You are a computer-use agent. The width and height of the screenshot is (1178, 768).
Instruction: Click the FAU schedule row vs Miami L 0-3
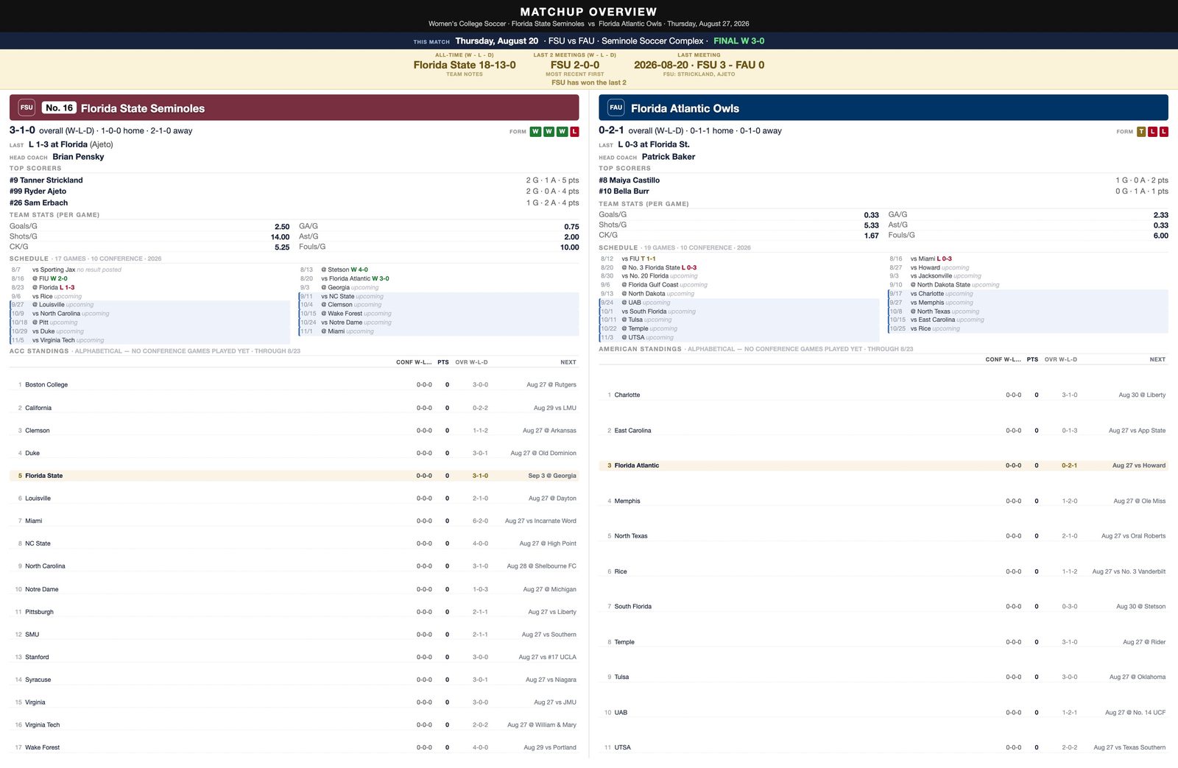(x=1028, y=259)
